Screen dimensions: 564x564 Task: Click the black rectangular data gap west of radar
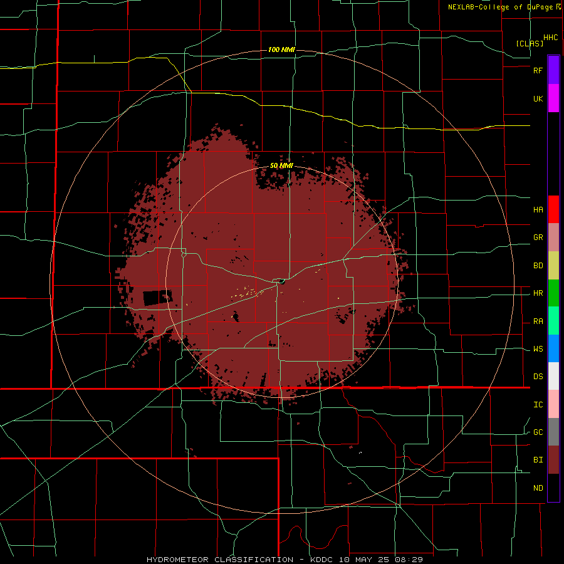(157, 298)
